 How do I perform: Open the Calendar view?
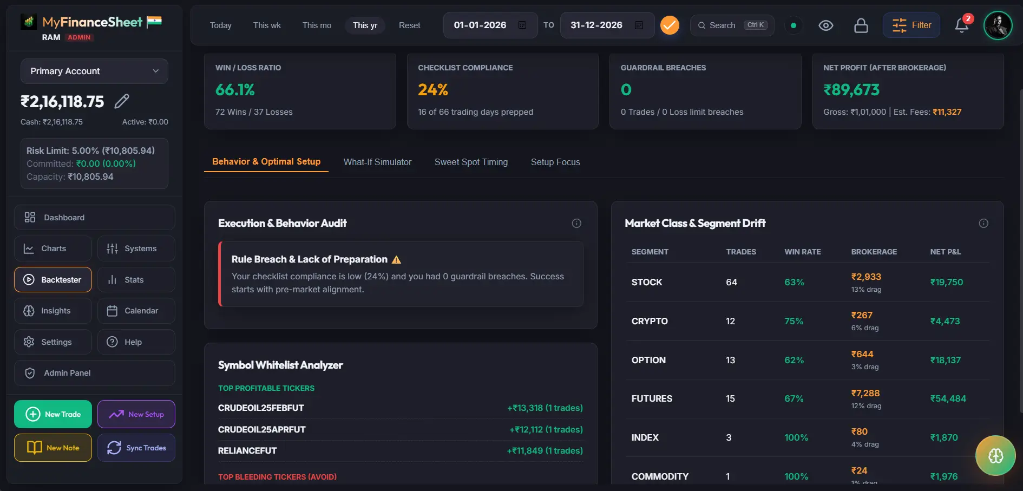pyautogui.click(x=136, y=311)
